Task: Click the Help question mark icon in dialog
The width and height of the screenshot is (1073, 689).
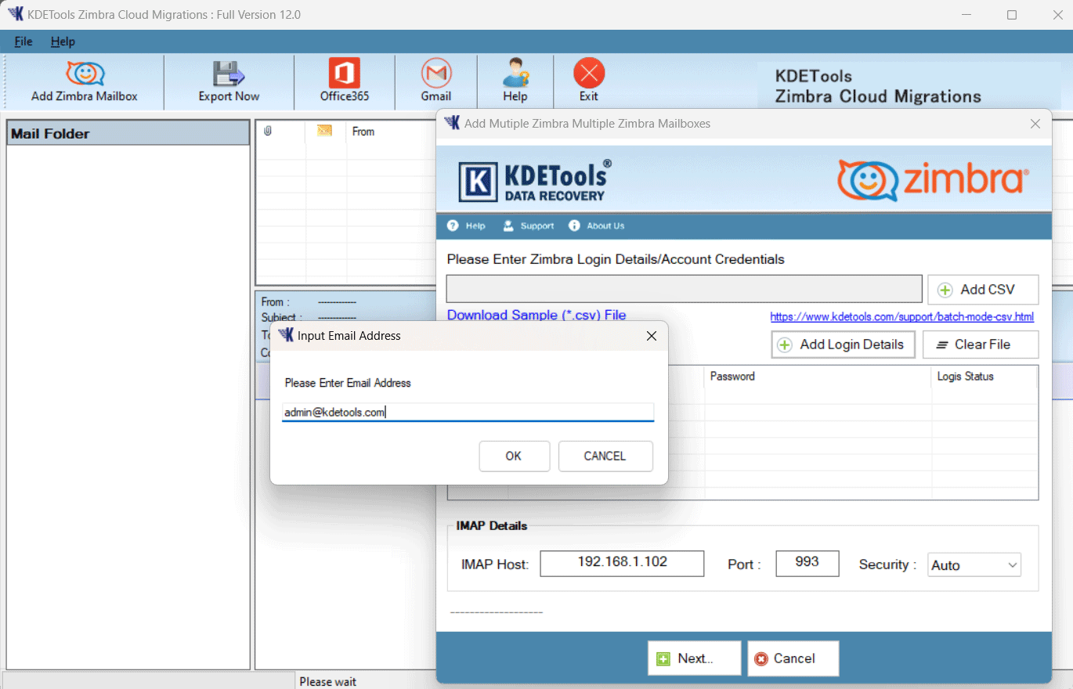Action: pos(453,225)
